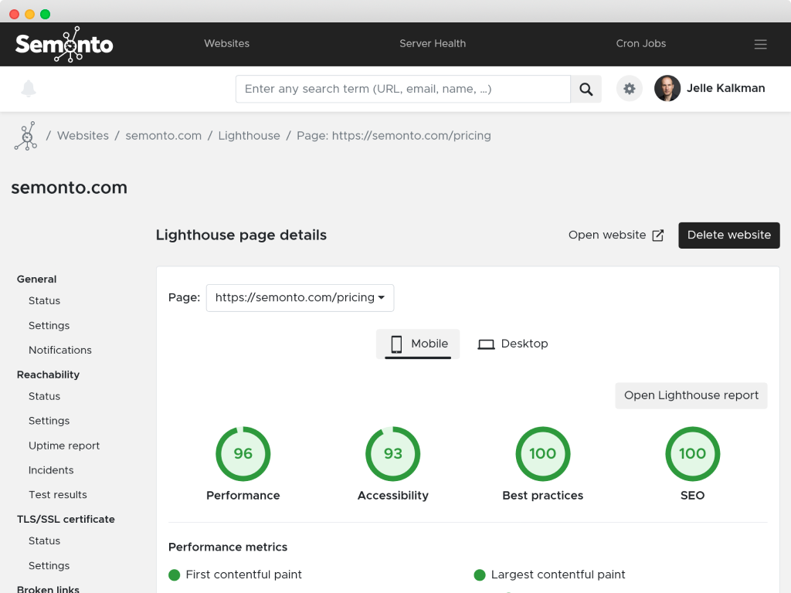
Task: Click the TLS/SSL certificate sidebar heading
Action: (x=66, y=520)
